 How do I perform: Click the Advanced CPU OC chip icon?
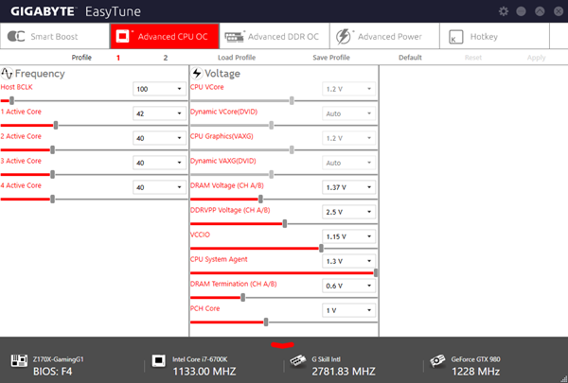(x=122, y=36)
